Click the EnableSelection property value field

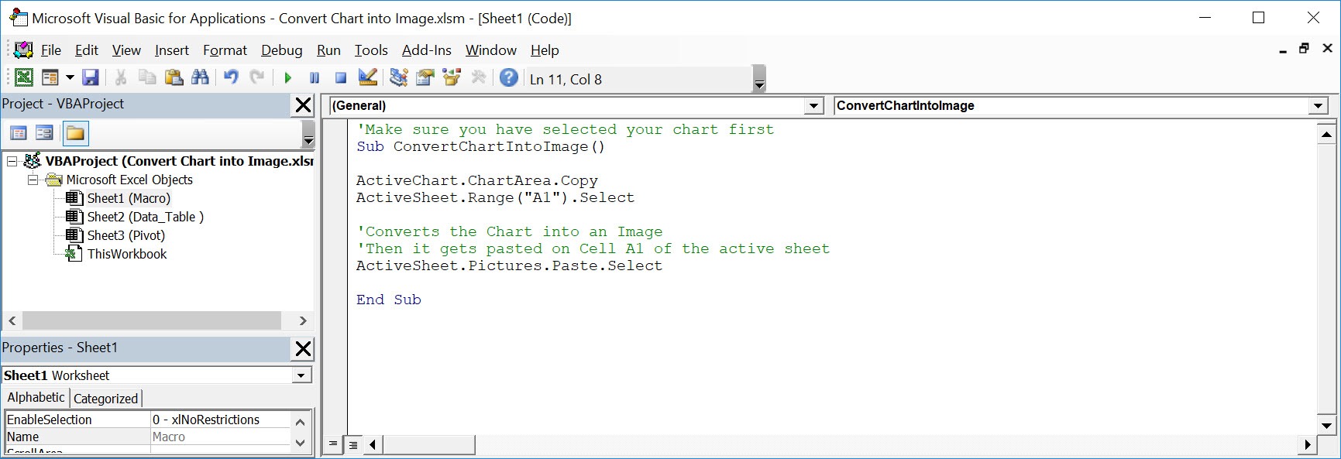tap(220, 420)
